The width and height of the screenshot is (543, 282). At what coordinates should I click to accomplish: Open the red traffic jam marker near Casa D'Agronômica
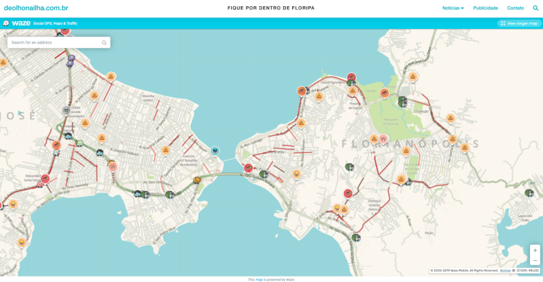click(351, 78)
